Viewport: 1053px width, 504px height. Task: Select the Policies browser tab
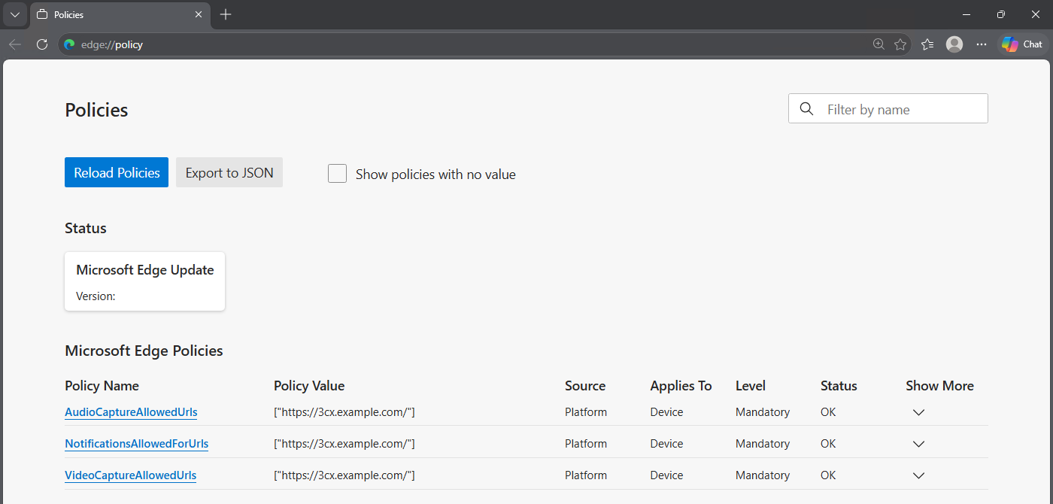[120, 14]
